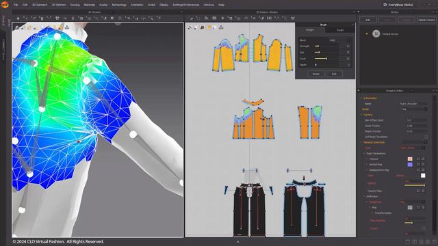The width and height of the screenshot is (438, 246).
Task: Click the garment-shaped last icon in 2D Pattern toolbar
Action: [x=293, y=18]
